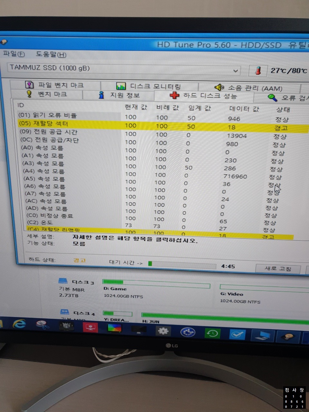Click the orange 경고 hard disk status text

[x=80, y=260]
